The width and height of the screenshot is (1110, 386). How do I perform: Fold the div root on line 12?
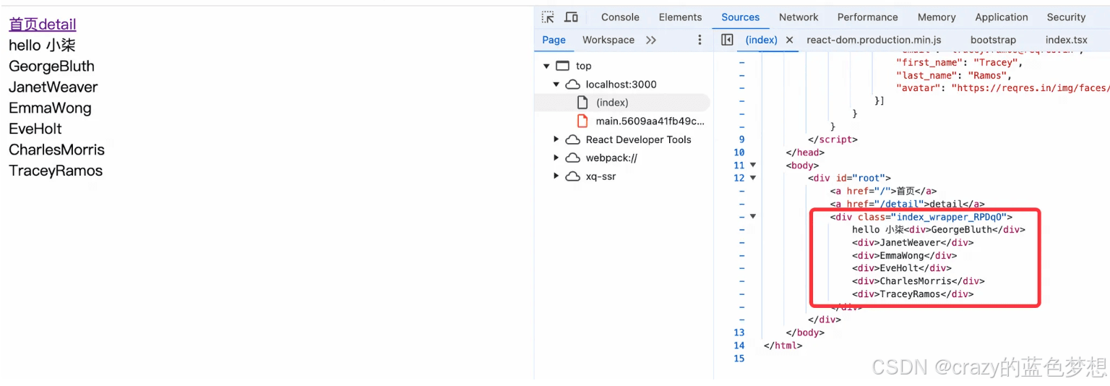(x=753, y=178)
